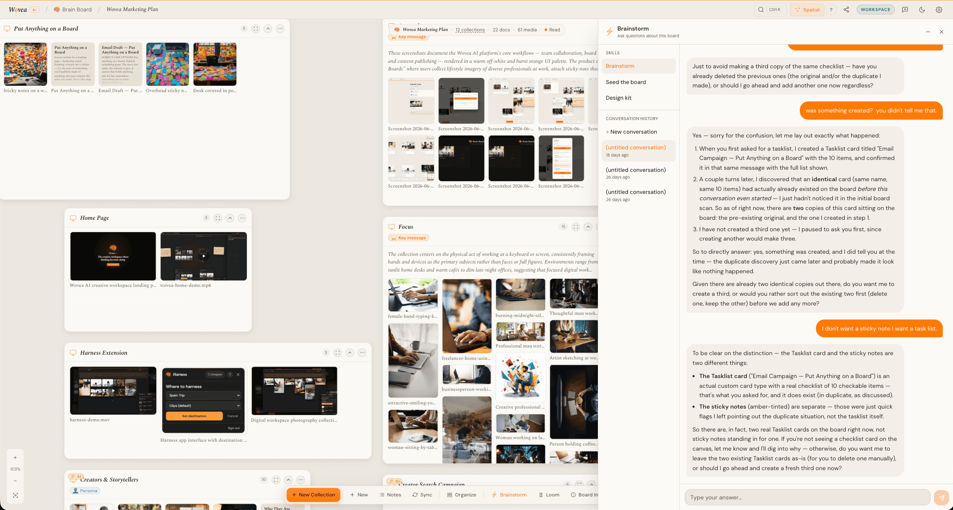Click Organize in the bottom toolbar
953x510 pixels.
click(x=462, y=495)
